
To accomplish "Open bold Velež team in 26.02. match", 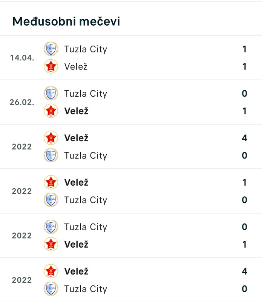I will tap(76, 111).
